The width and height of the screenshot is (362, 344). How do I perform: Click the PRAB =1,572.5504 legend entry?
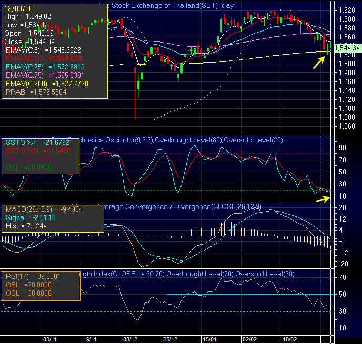(x=35, y=92)
